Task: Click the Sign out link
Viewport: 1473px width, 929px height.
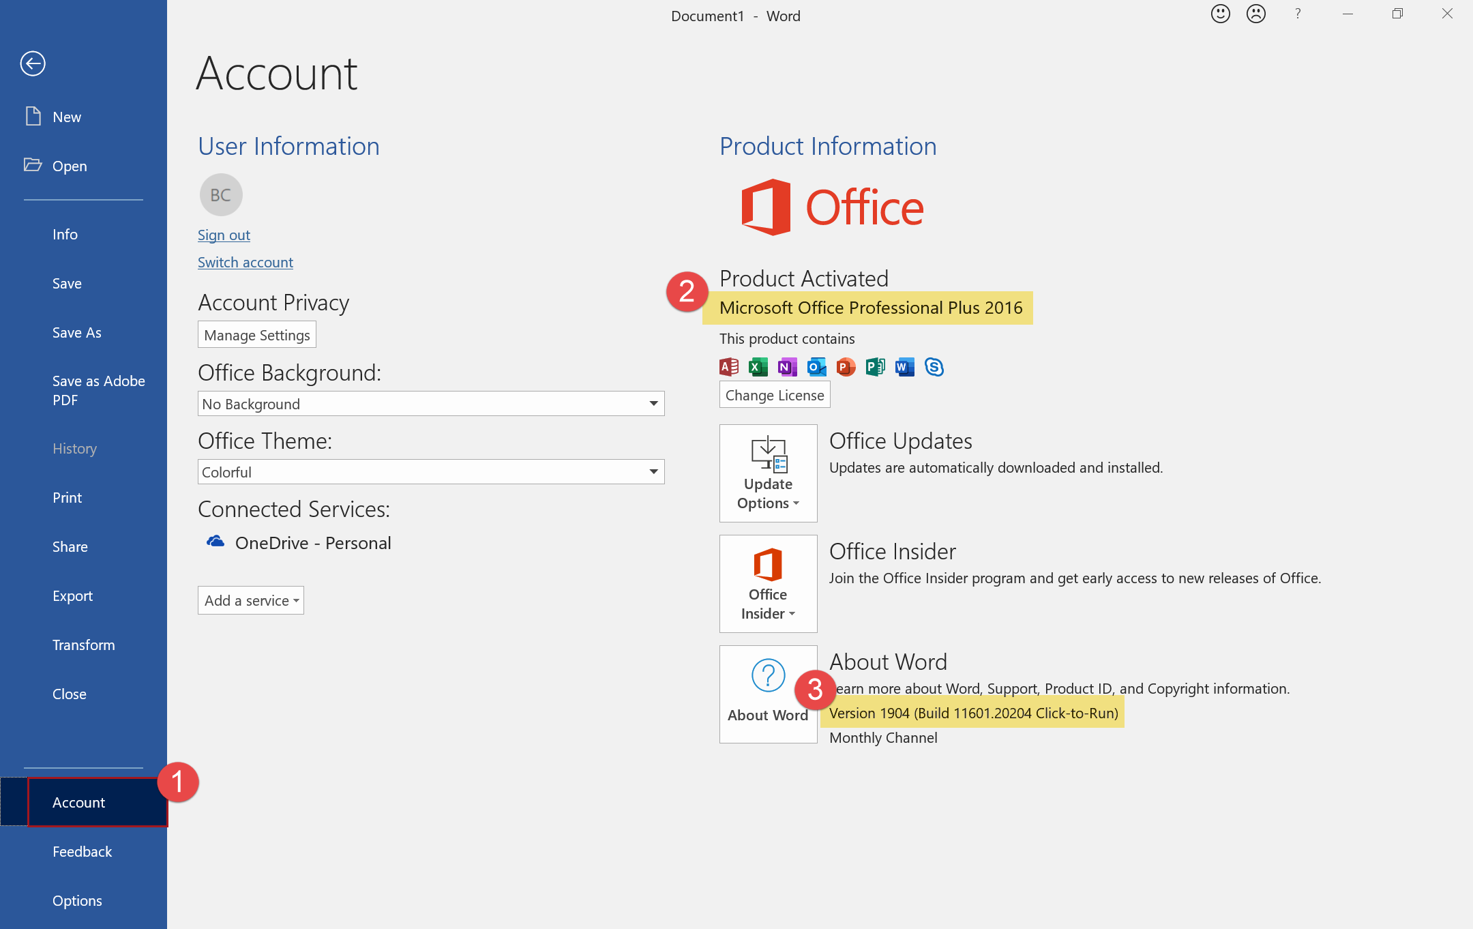Action: (x=224, y=235)
